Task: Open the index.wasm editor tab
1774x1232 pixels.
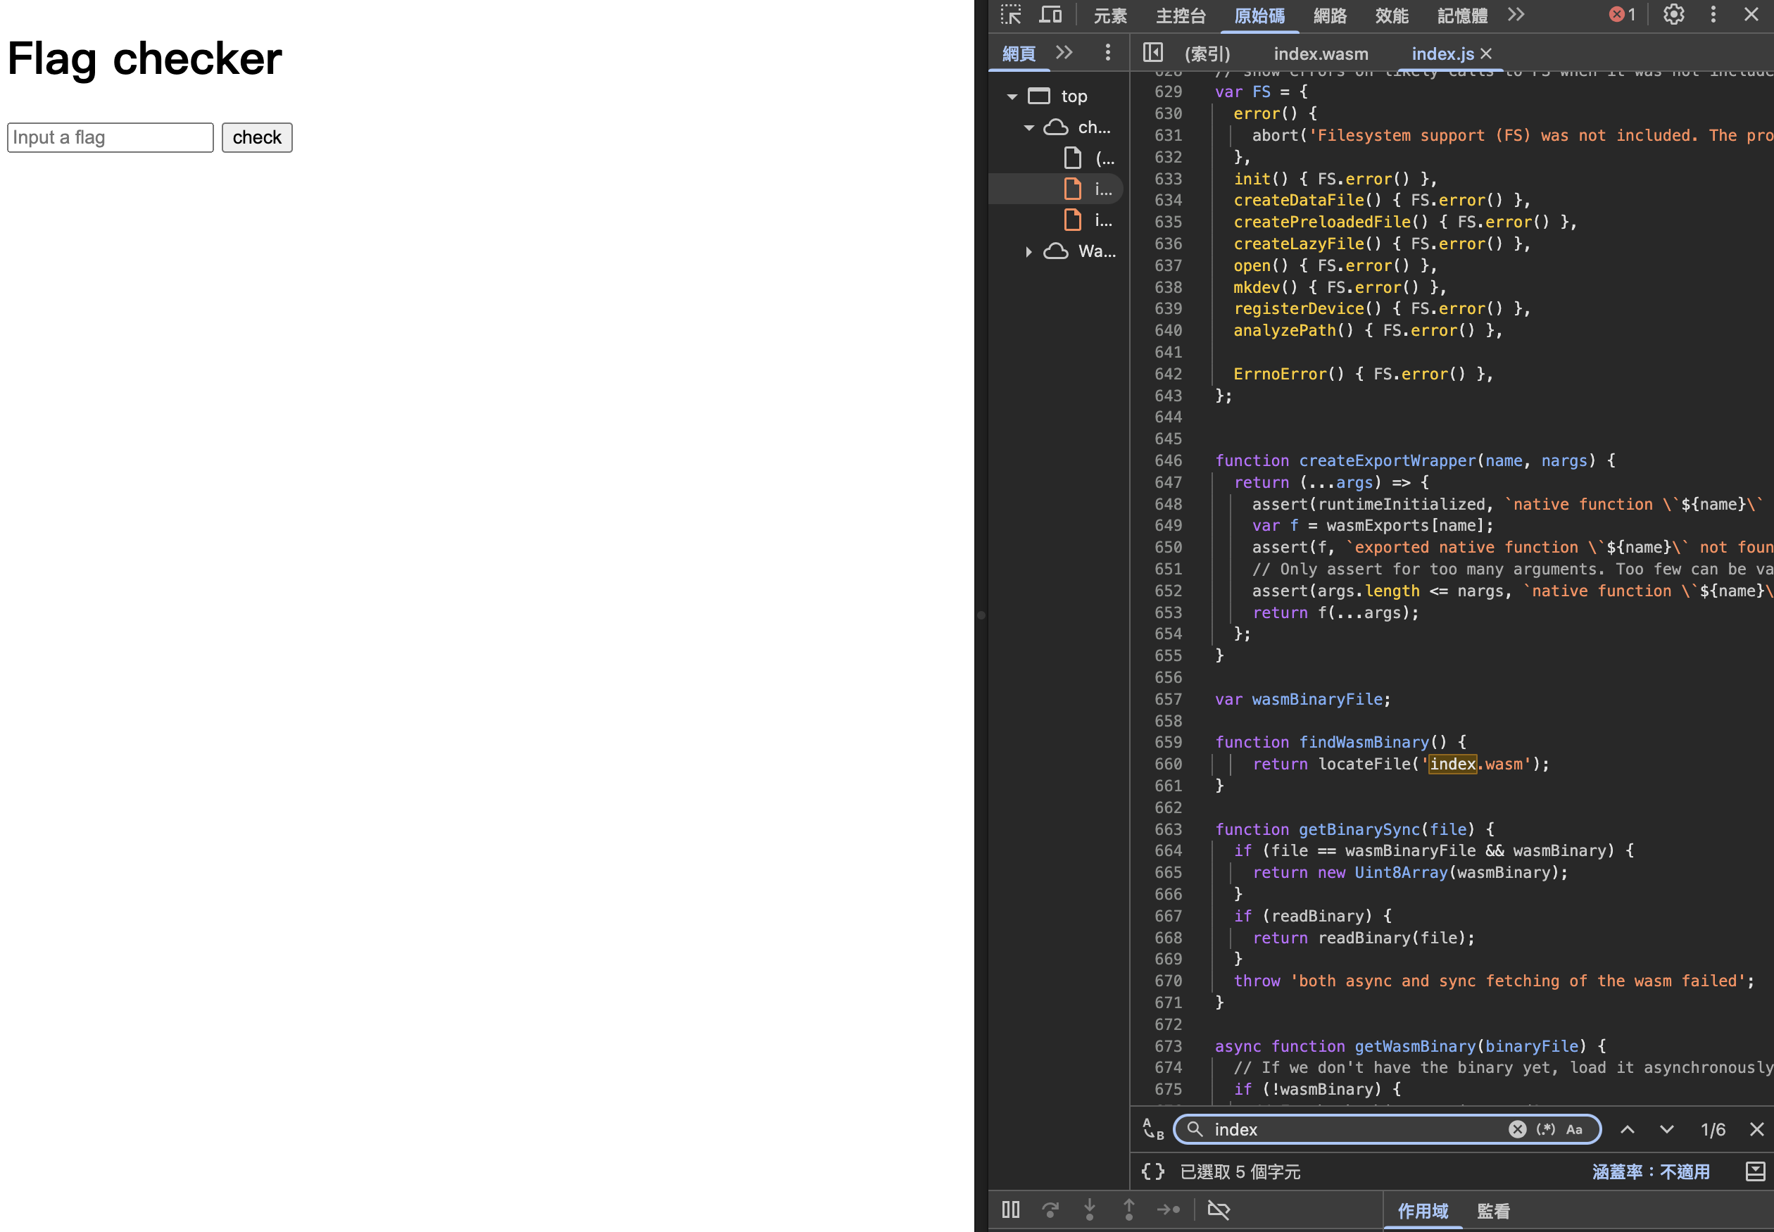Action: click(x=1320, y=54)
